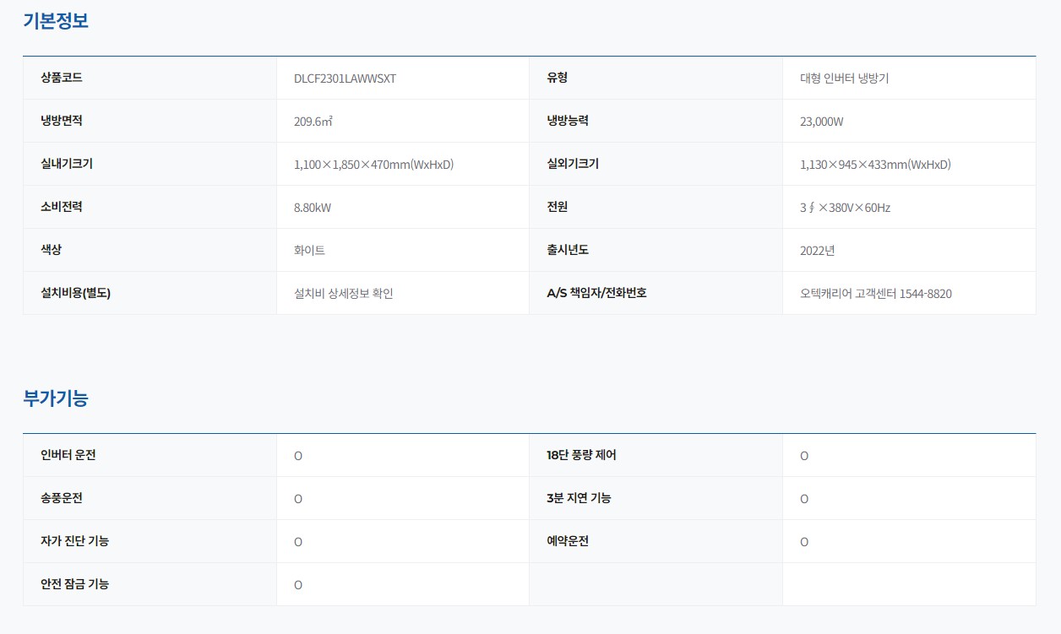Viewport: 1061px width, 634px height.
Task: Select the 화이트 color value
Action: tap(309, 251)
